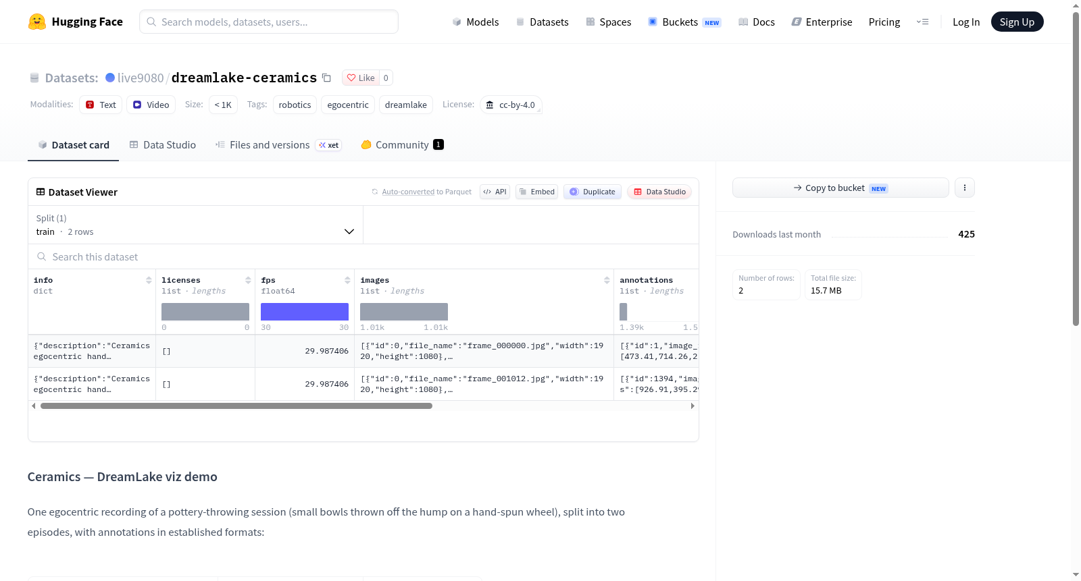Screen dimensions: 1081x581
Task: Copy dataset name with the copy icon
Action: click(326, 78)
